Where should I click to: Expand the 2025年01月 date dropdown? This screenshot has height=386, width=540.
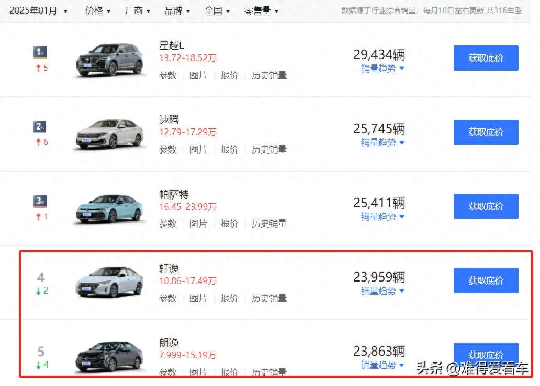click(39, 10)
